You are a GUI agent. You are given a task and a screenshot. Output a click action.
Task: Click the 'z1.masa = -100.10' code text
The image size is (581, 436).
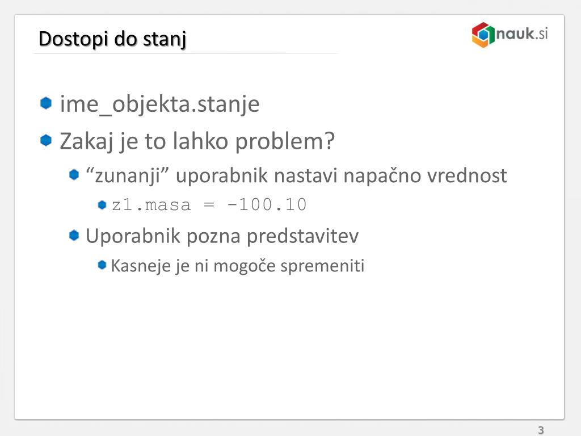(209, 204)
